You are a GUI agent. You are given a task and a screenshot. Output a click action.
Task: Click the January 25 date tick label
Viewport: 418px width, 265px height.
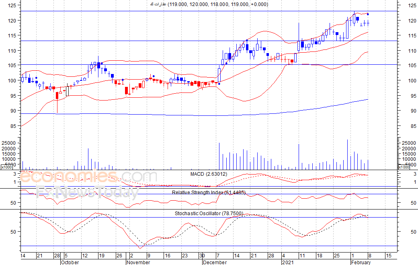coord(337,256)
